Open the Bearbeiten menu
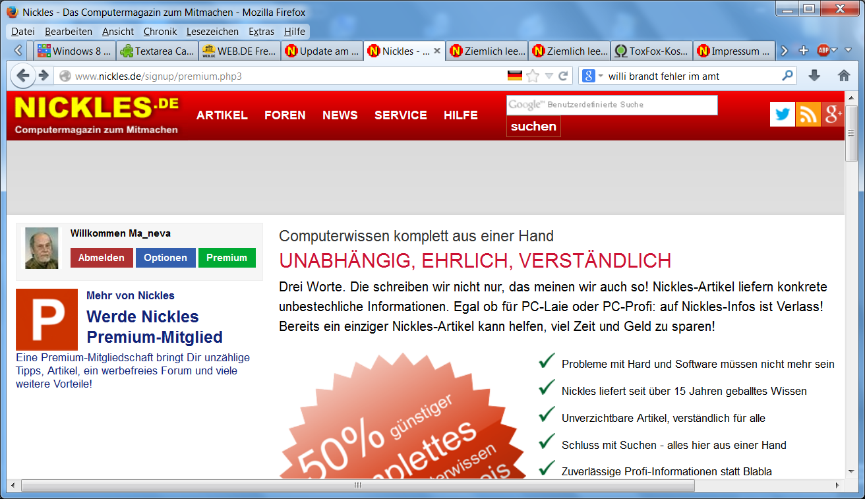Screen dimensions: 865x499 click(x=69, y=32)
